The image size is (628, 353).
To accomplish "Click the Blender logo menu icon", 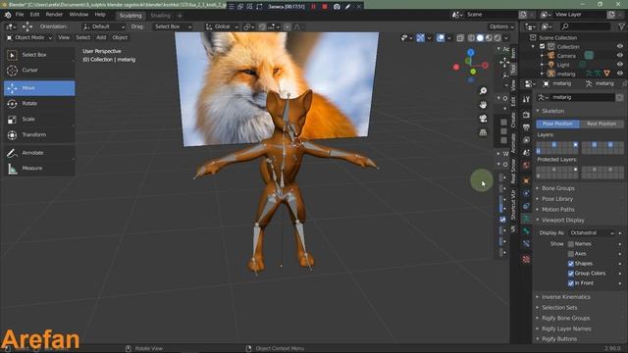I will pyautogui.click(x=8, y=15).
